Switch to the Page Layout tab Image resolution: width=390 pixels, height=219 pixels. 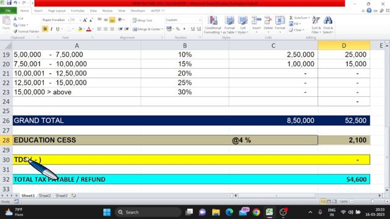[x=57, y=11]
